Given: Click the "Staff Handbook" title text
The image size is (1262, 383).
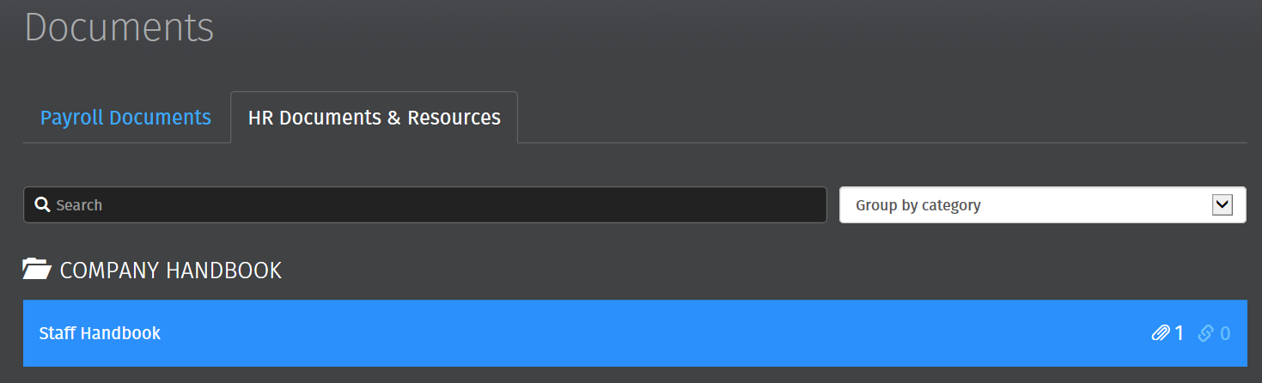Looking at the screenshot, I should (x=100, y=333).
